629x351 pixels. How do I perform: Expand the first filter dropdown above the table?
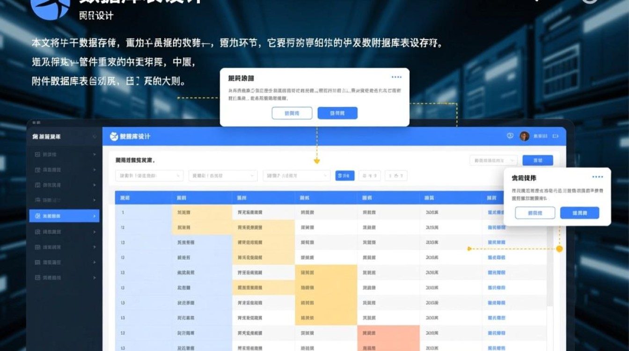coord(150,175)
